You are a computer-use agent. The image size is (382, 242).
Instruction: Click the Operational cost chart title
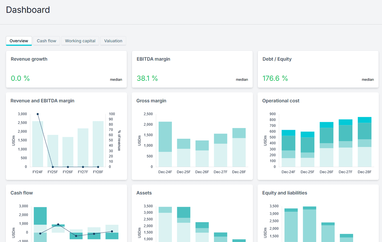click(x=281, y=101)
